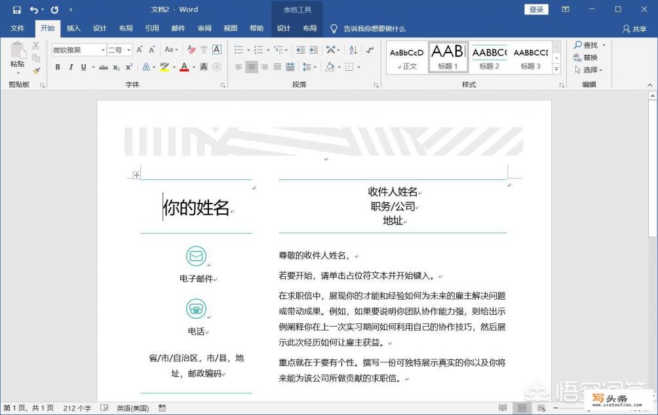Click the zoom out minus button
Screen dimensions: 658x415
point(556,407)
